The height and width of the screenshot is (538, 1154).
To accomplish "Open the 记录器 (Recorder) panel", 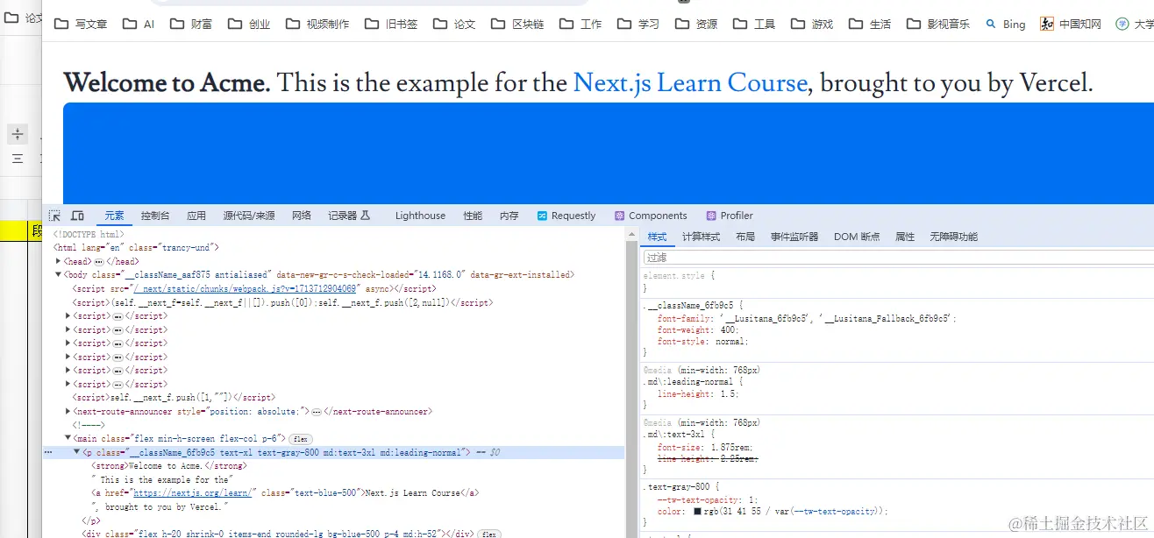I will [342, 215].
